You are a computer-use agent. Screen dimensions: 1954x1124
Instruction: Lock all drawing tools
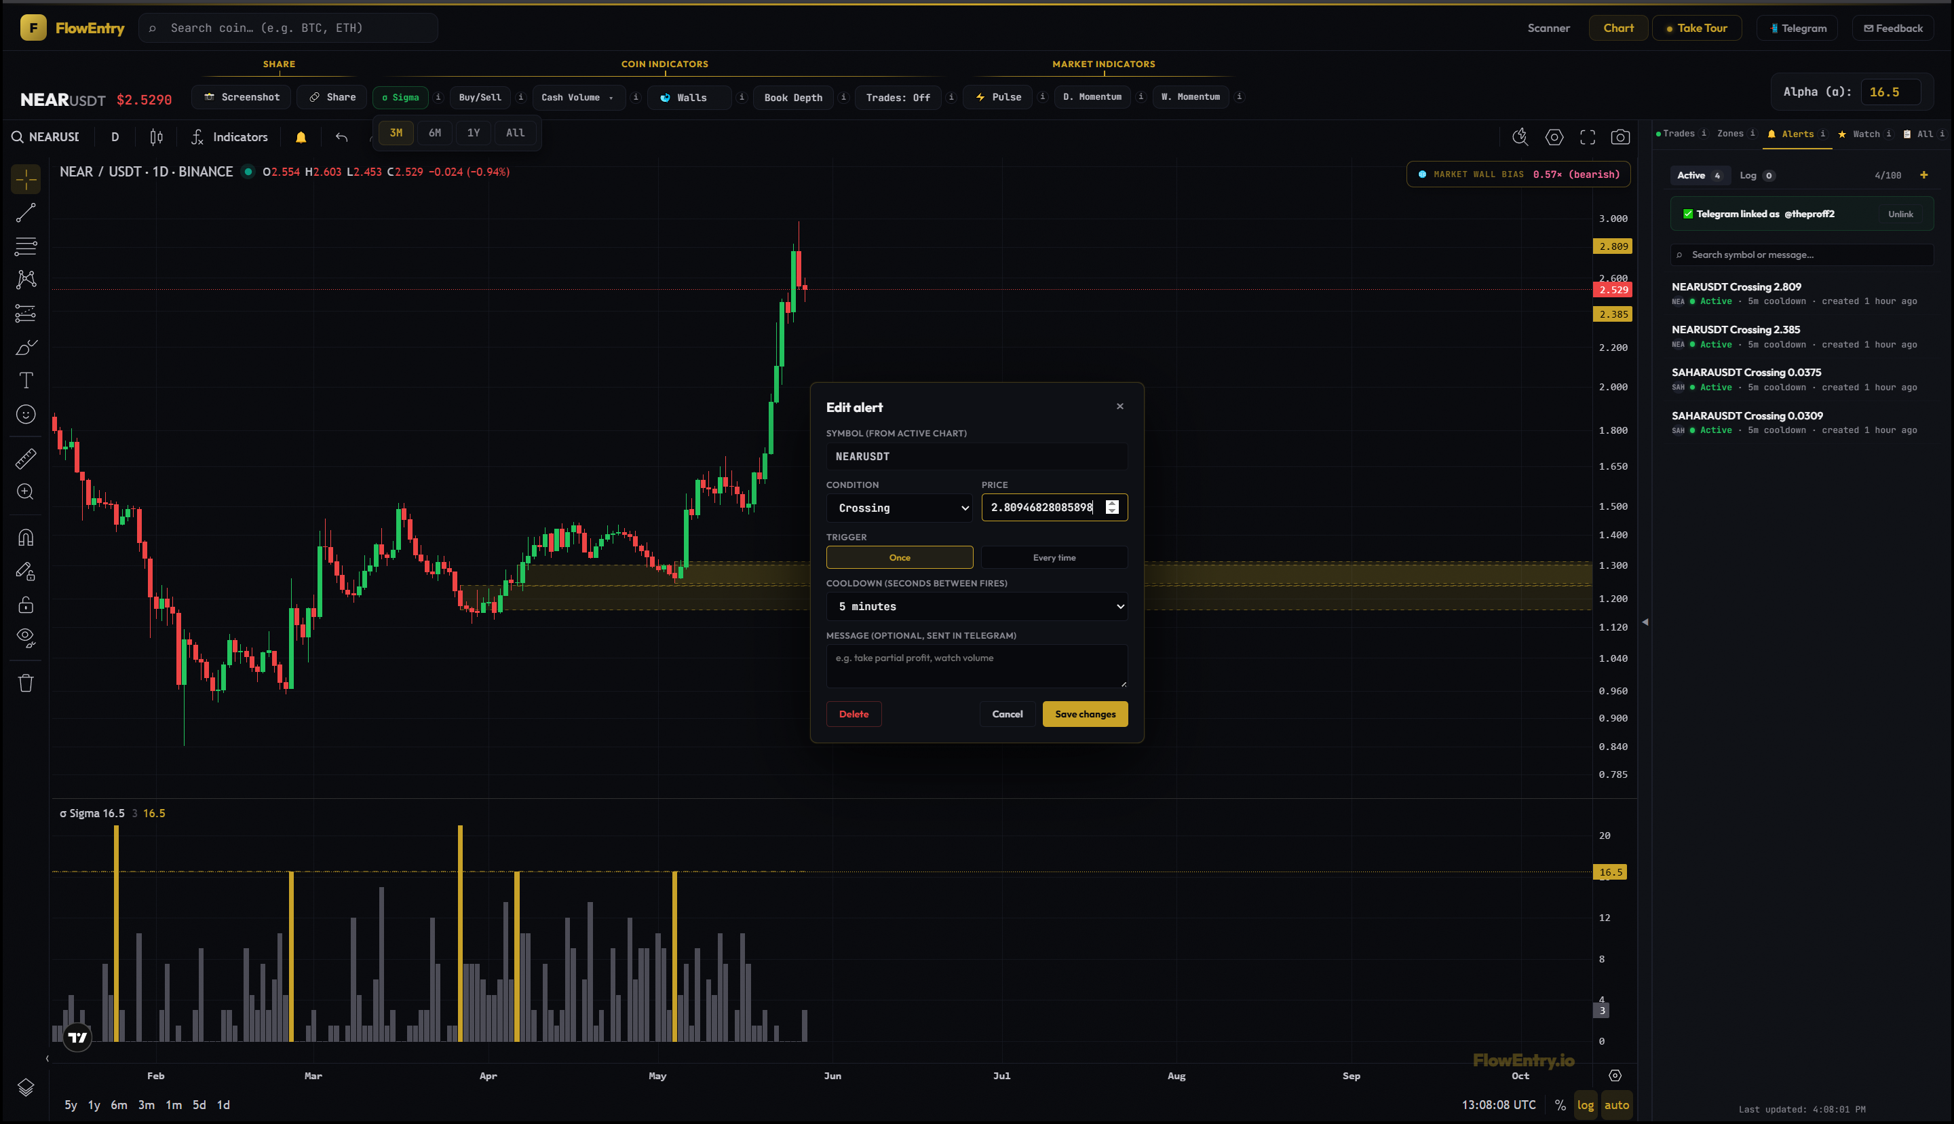point(26,605)
